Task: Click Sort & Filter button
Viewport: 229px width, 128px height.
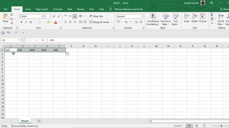Action: (x=221, y=20)
